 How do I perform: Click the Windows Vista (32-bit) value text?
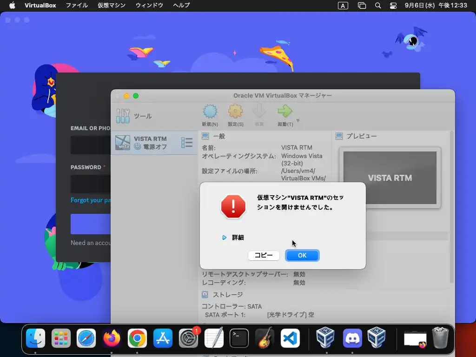coord(302,159)
